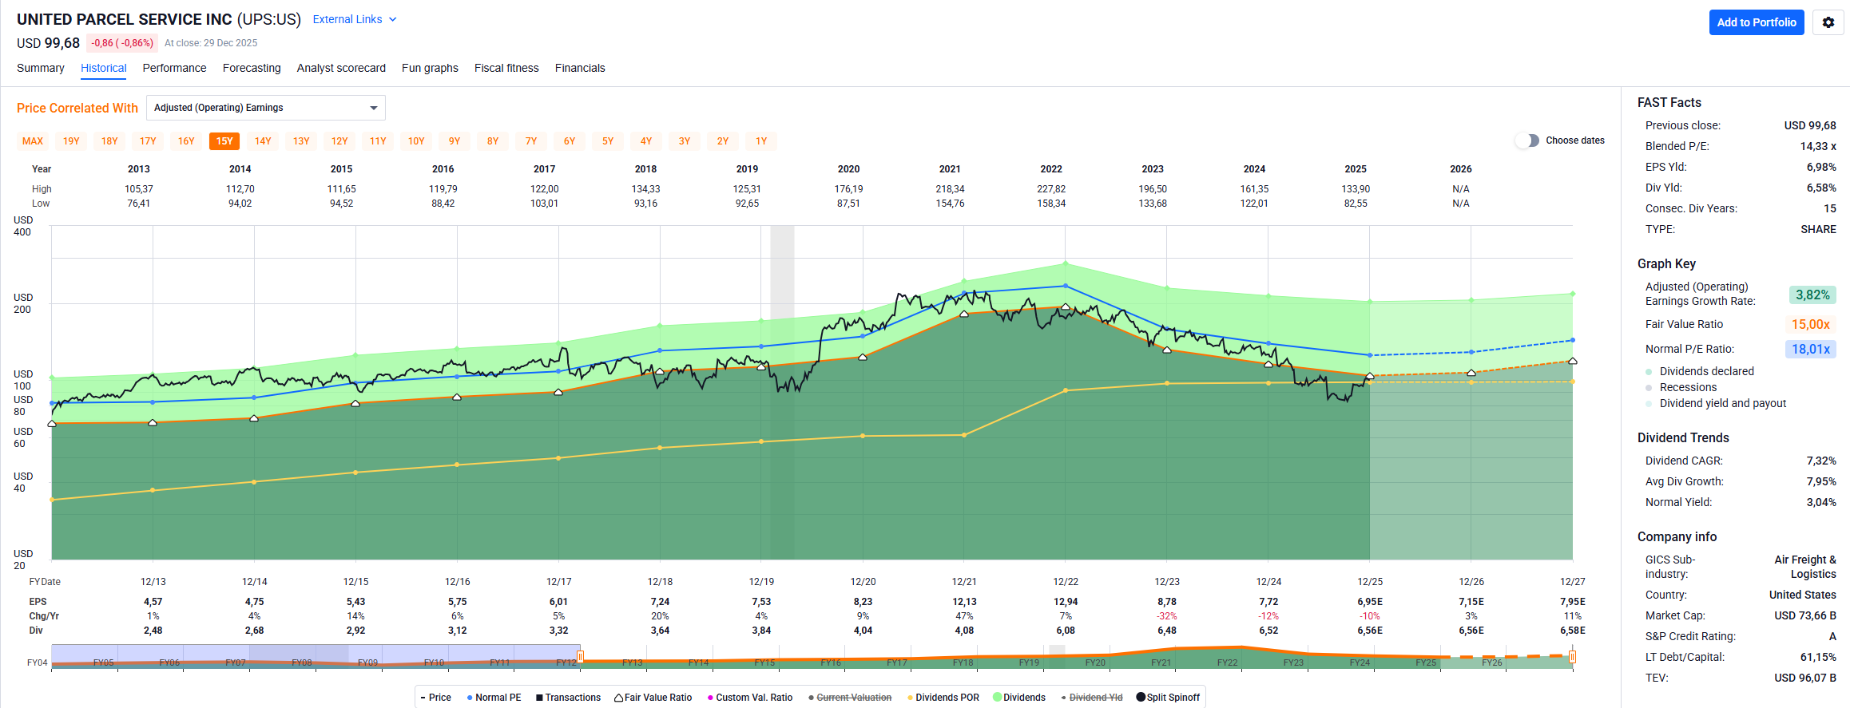This screenshot has width=1850, height=708.
Task: Click the Fair Value Ratio 15,00x value box
Action: coord(1810,324)
